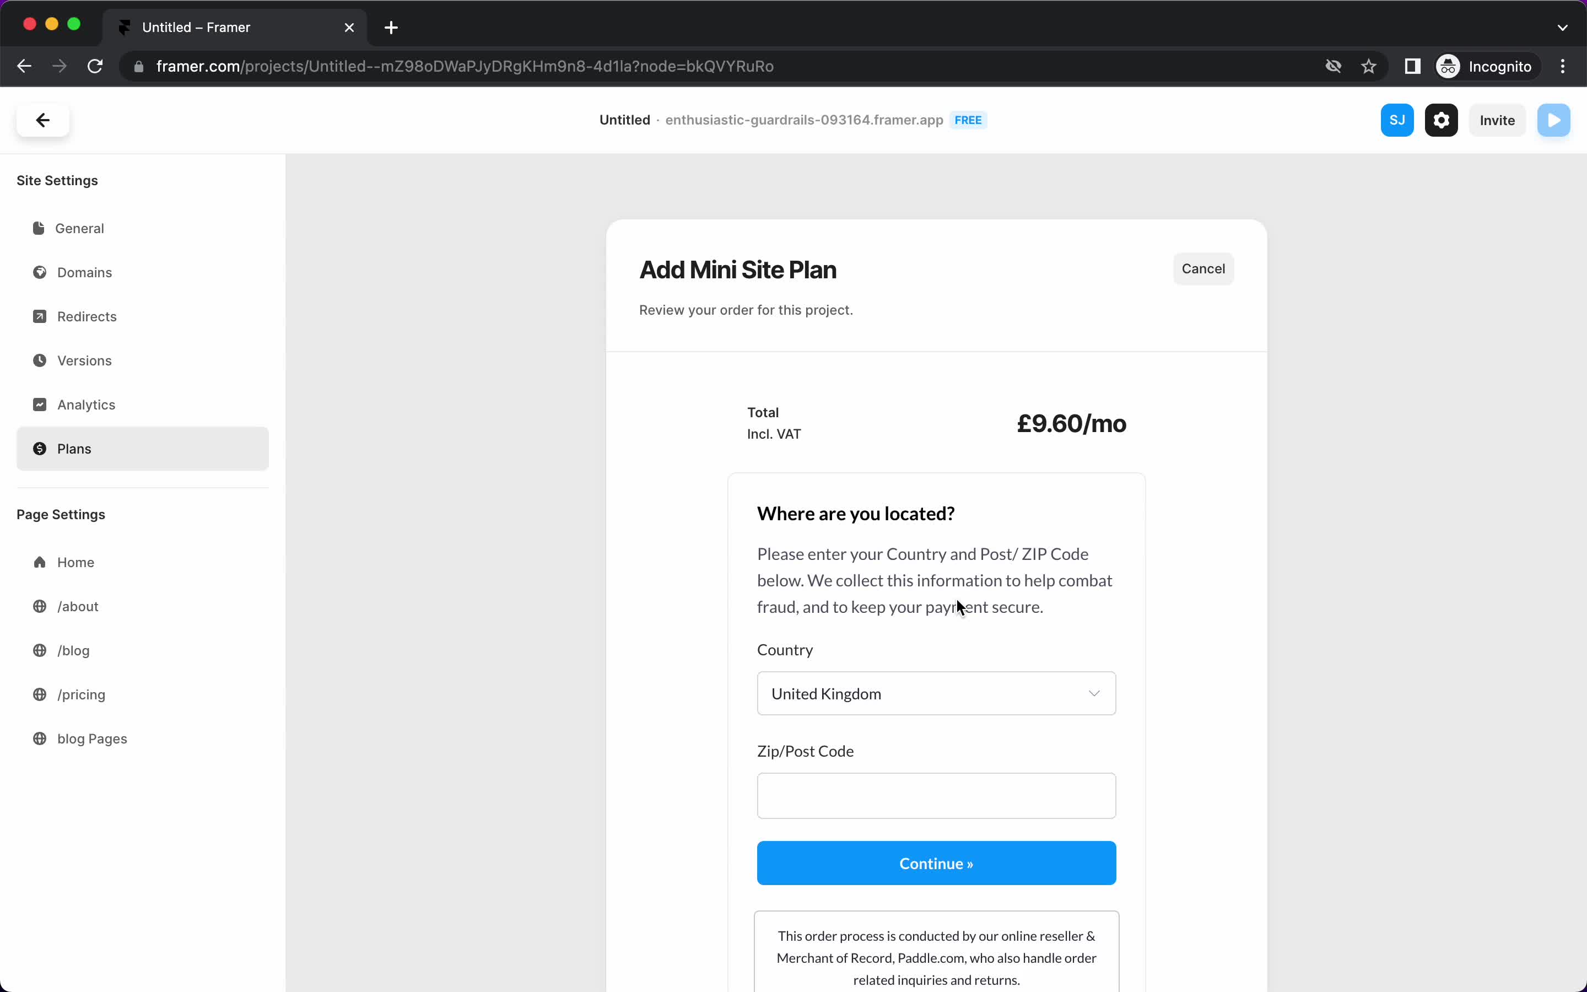Open the Domains settings panel
The height and width of the screenshot is (992, 1587).
pyautogui.click(x=84, y=272)
